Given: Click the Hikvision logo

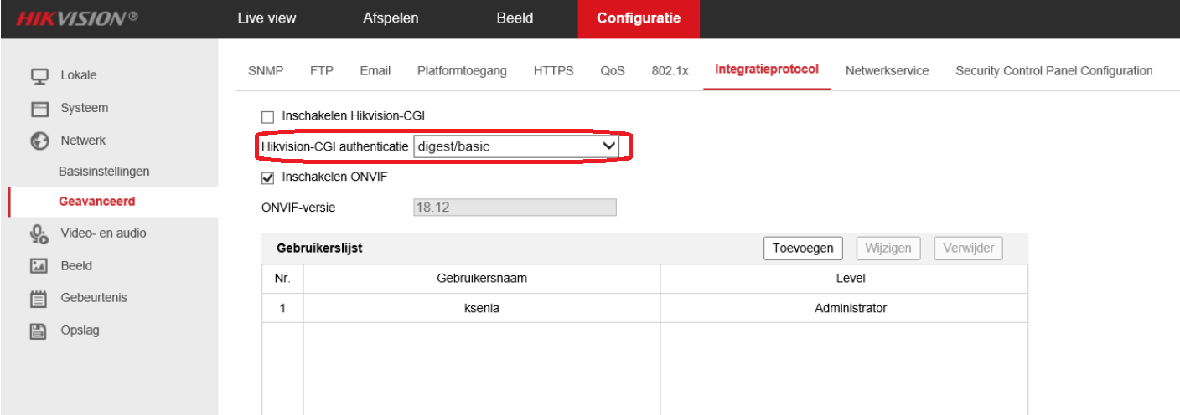Looking at the screenshot, I should pos(77,18).
